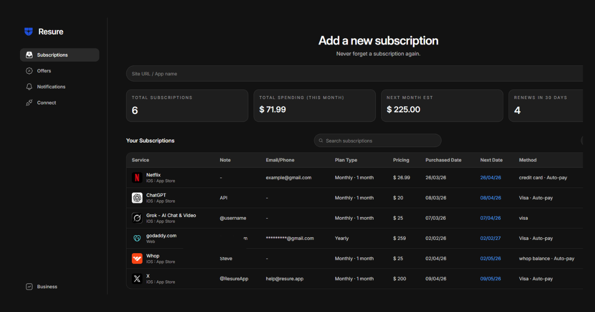Click the Total Spending this month card
The width and height of the screenshot is (595, 312).
(314, 105)
